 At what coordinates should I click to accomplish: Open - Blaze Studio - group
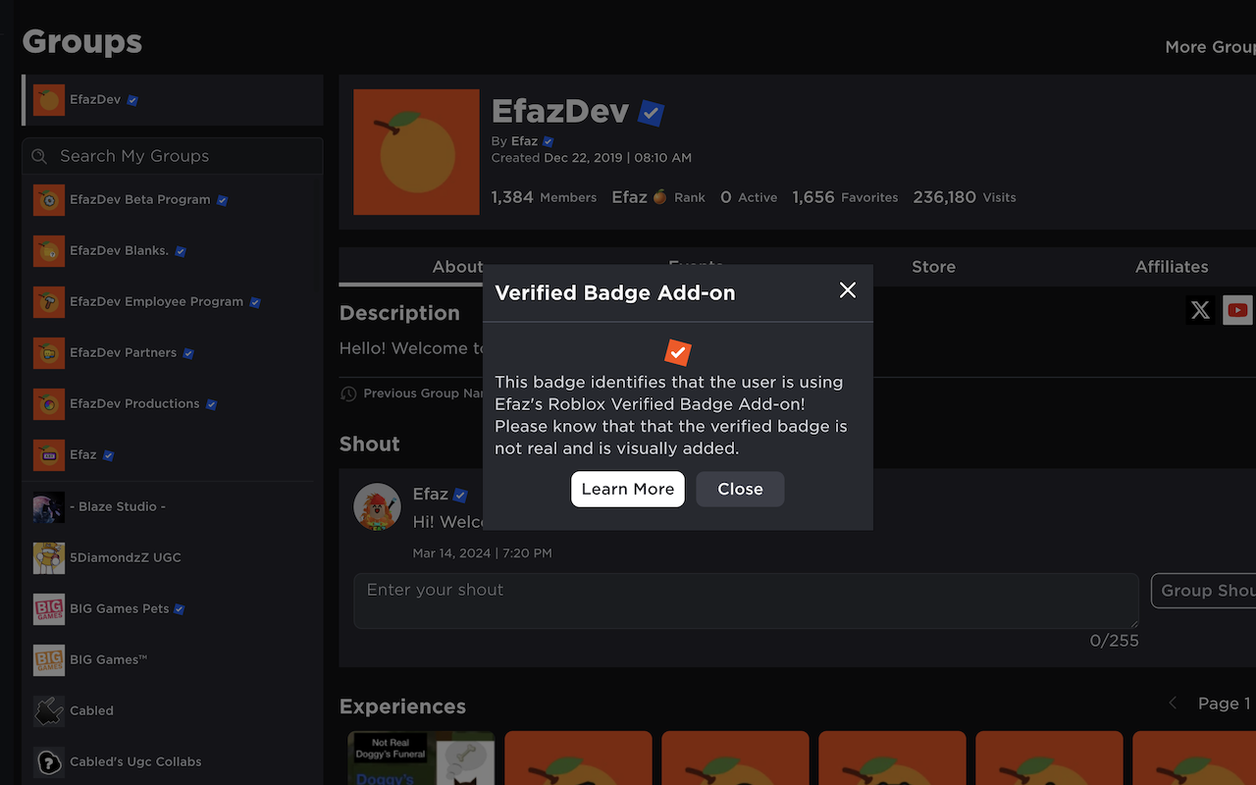click(x=173, y=506)
